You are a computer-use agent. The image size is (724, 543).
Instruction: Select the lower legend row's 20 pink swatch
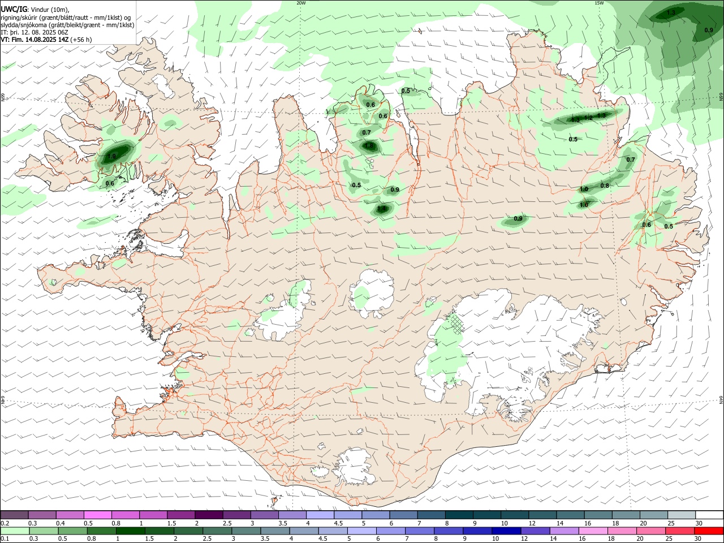(650, 531)
